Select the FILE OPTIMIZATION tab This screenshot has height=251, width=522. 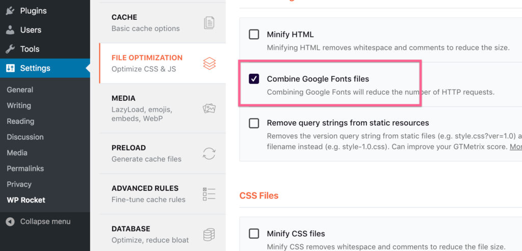[x=163, y=63]
